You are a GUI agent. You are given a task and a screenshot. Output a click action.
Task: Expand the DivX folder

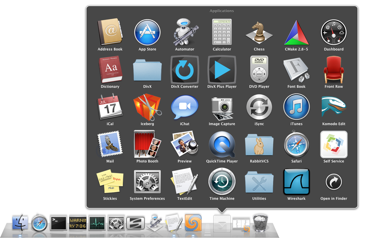(147, 70)
